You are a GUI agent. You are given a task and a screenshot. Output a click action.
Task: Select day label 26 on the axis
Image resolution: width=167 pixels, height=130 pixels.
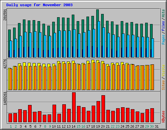[132, 126]
